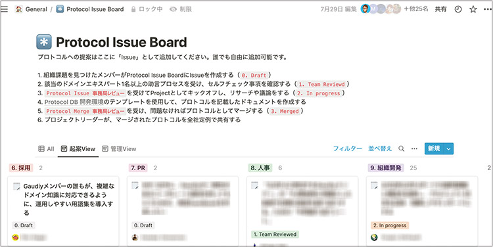Click the database search magnifier icon

(402, 148)
